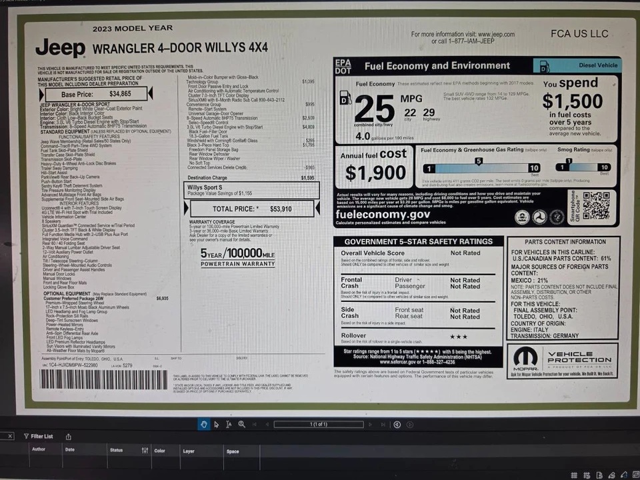This screenshot has height=480, width=640.
Task: Toggle Show Grid in status bar
Action: pyautogui.click(x=574, y=475)
